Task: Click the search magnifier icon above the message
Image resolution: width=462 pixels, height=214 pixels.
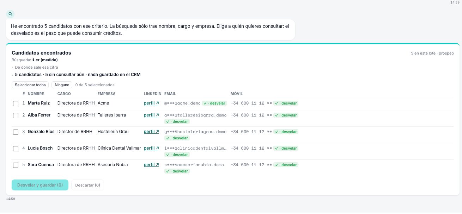Action: (11, 14)
